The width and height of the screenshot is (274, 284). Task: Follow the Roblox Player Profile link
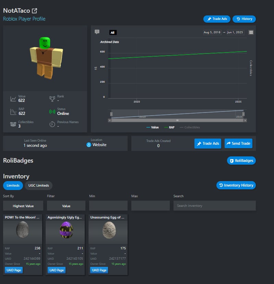tap(24, 19)
